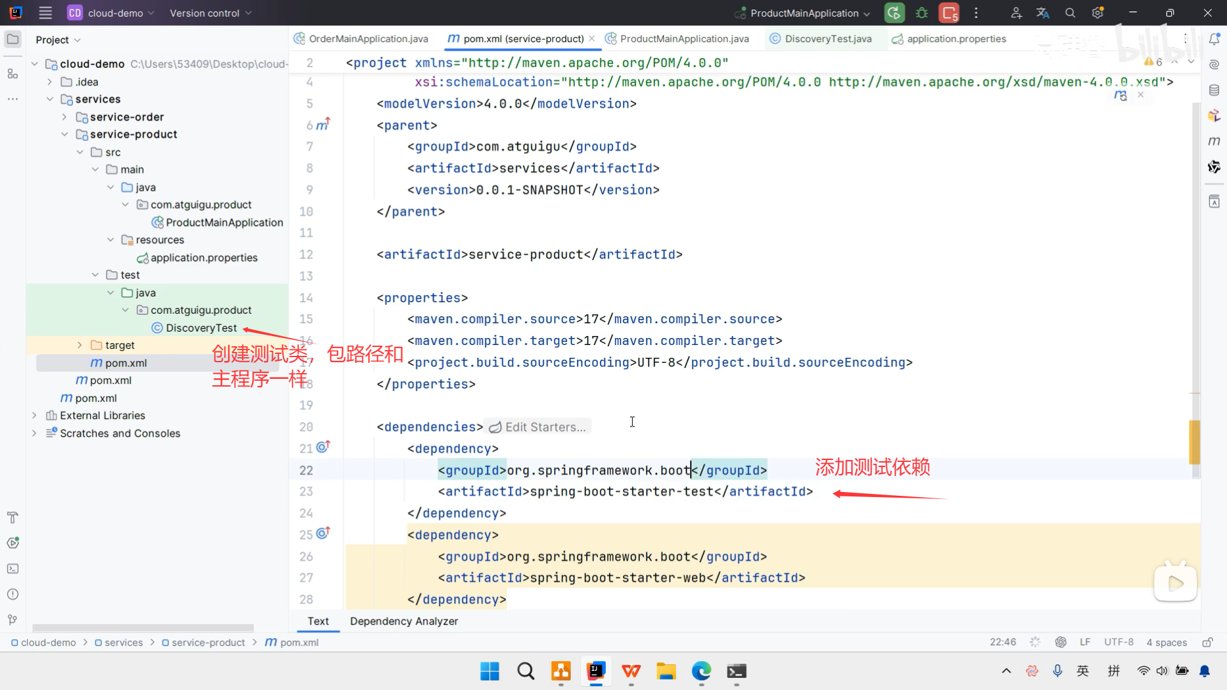Screen dimensions: 1227x690
Task: Toggle the read-only lock icon
Action: [x=1207, y=642]
